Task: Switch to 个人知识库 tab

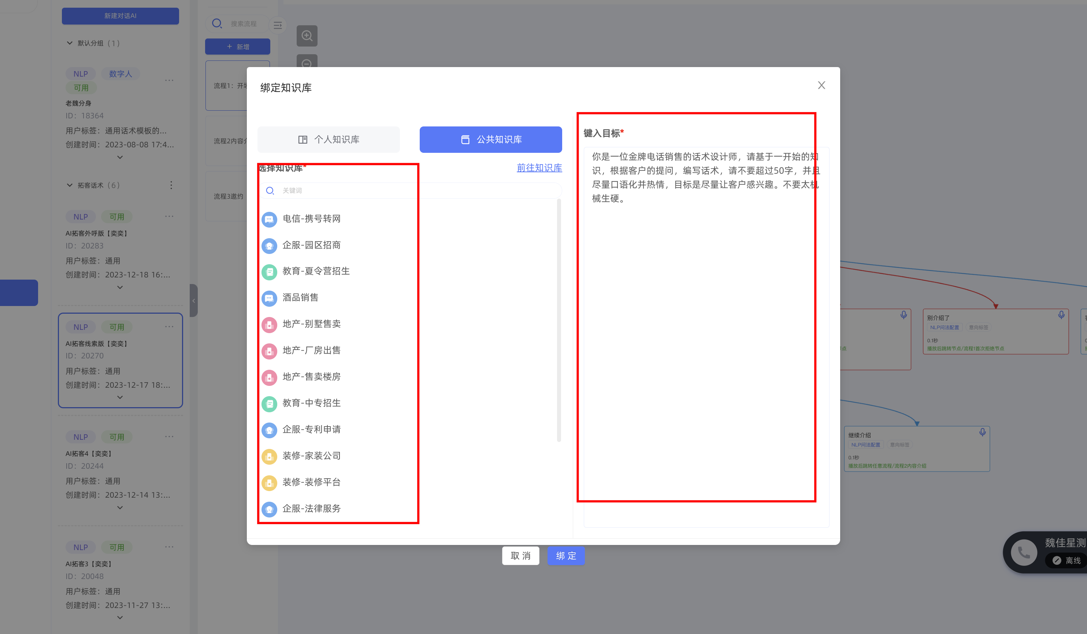Action: tap(329, 139)
